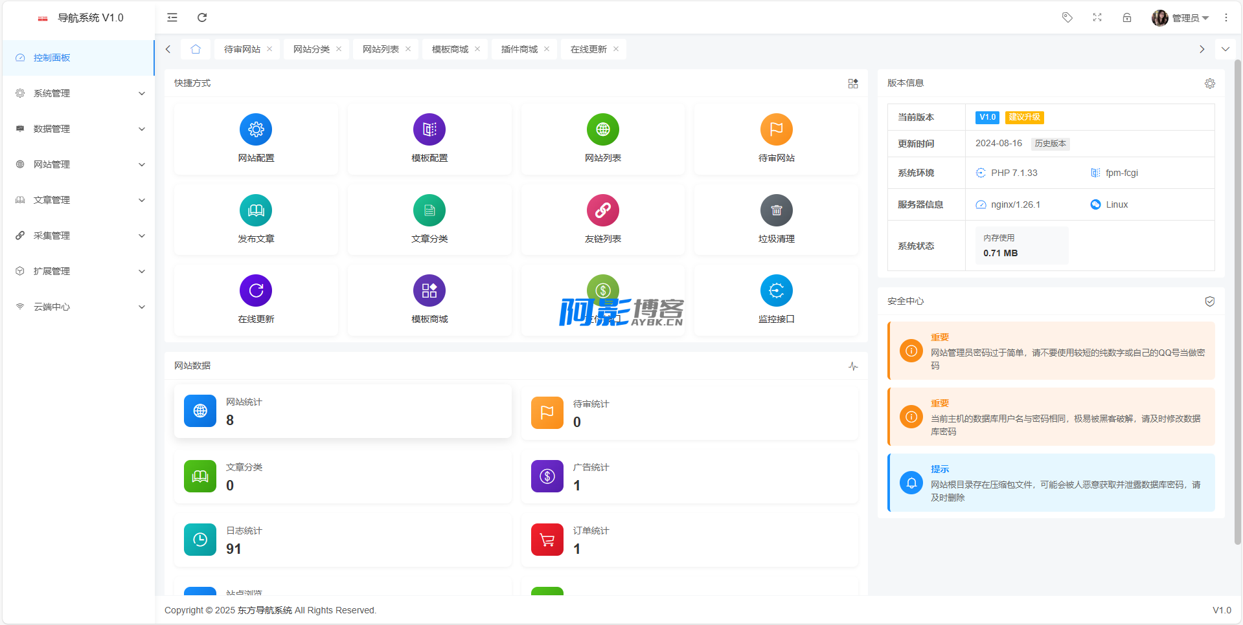Viewport: 1243px width, 625px height.
Task: Open the 监控接口 blue shortcut icon
Action: 776,291
